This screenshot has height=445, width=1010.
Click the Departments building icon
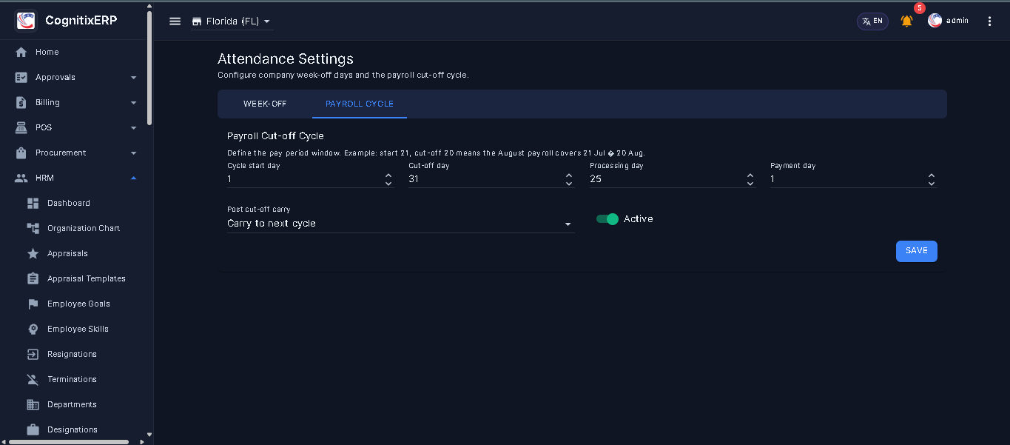pos(33,404)
